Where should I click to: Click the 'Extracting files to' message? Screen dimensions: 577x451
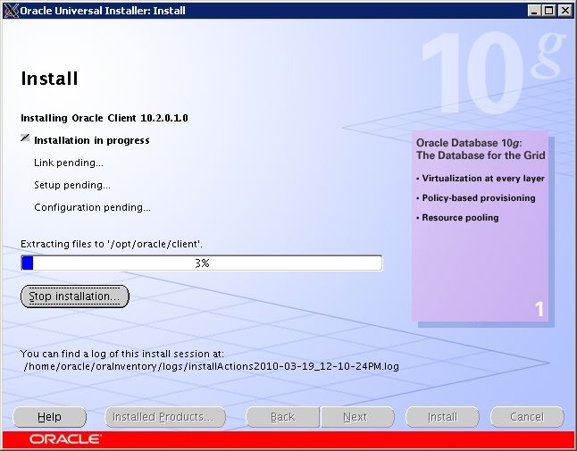click(112, 245)
